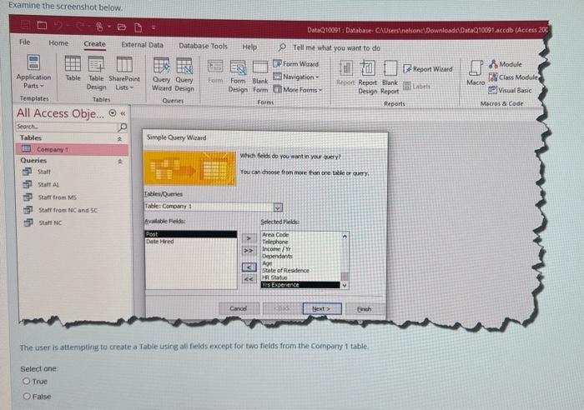The width and height of the screenshot is (584, 410).
Task: Select Area Code in Selected Fields
Action: 275,235
